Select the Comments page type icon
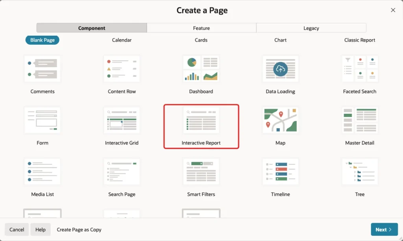Screen dimensions: 403x241 click(43, 69)
